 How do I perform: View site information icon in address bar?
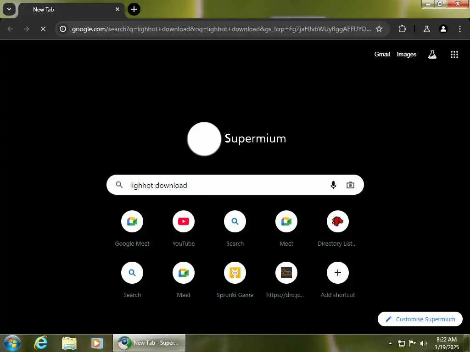click(x=62, y=29)
